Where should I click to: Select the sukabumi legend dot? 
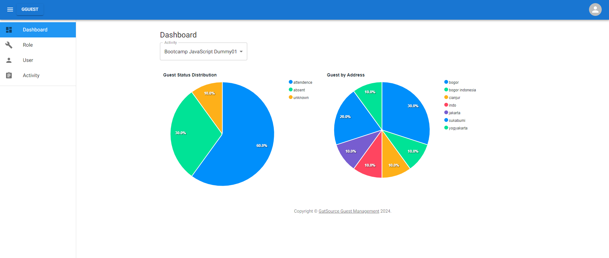(446, 120)
